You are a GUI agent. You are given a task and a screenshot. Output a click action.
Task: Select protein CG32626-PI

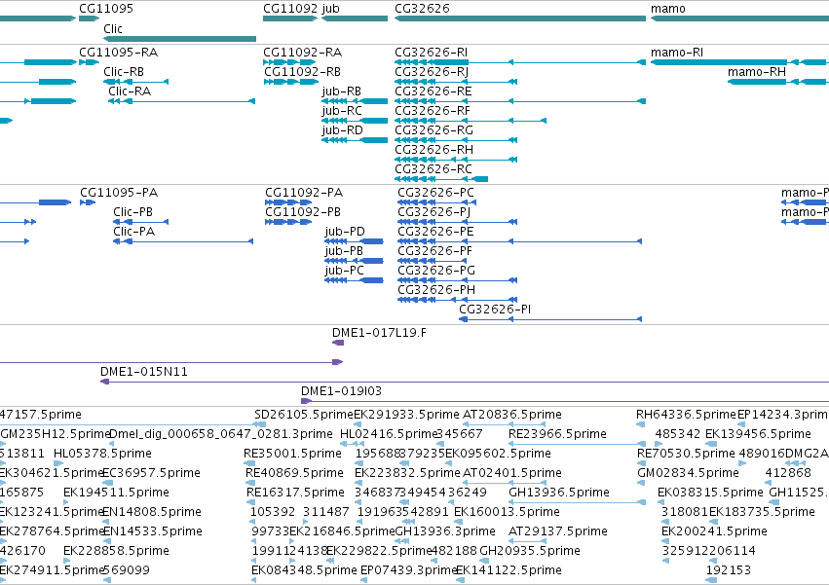[550, 319]
